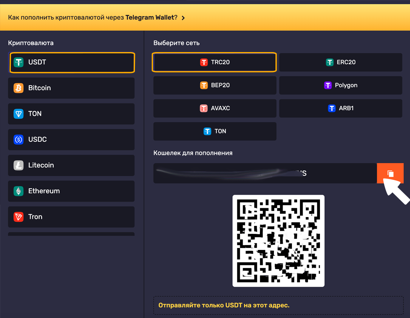
Task: Select Ethereum cryptocurrency
Action: pyautogui.click(x=71, y=191)
